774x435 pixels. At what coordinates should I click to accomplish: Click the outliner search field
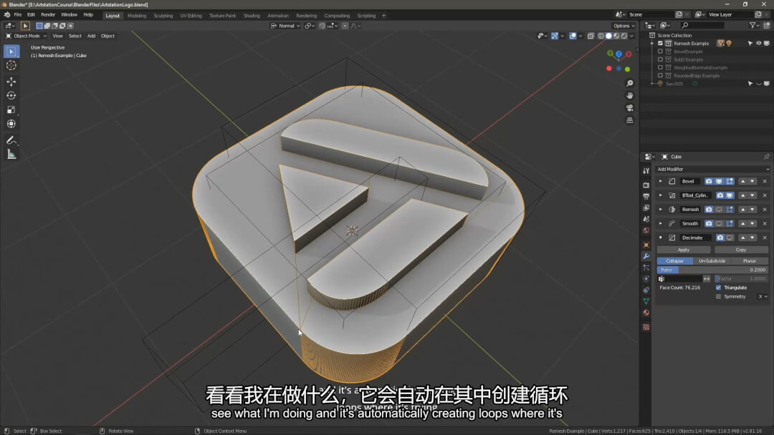point(703,25)
